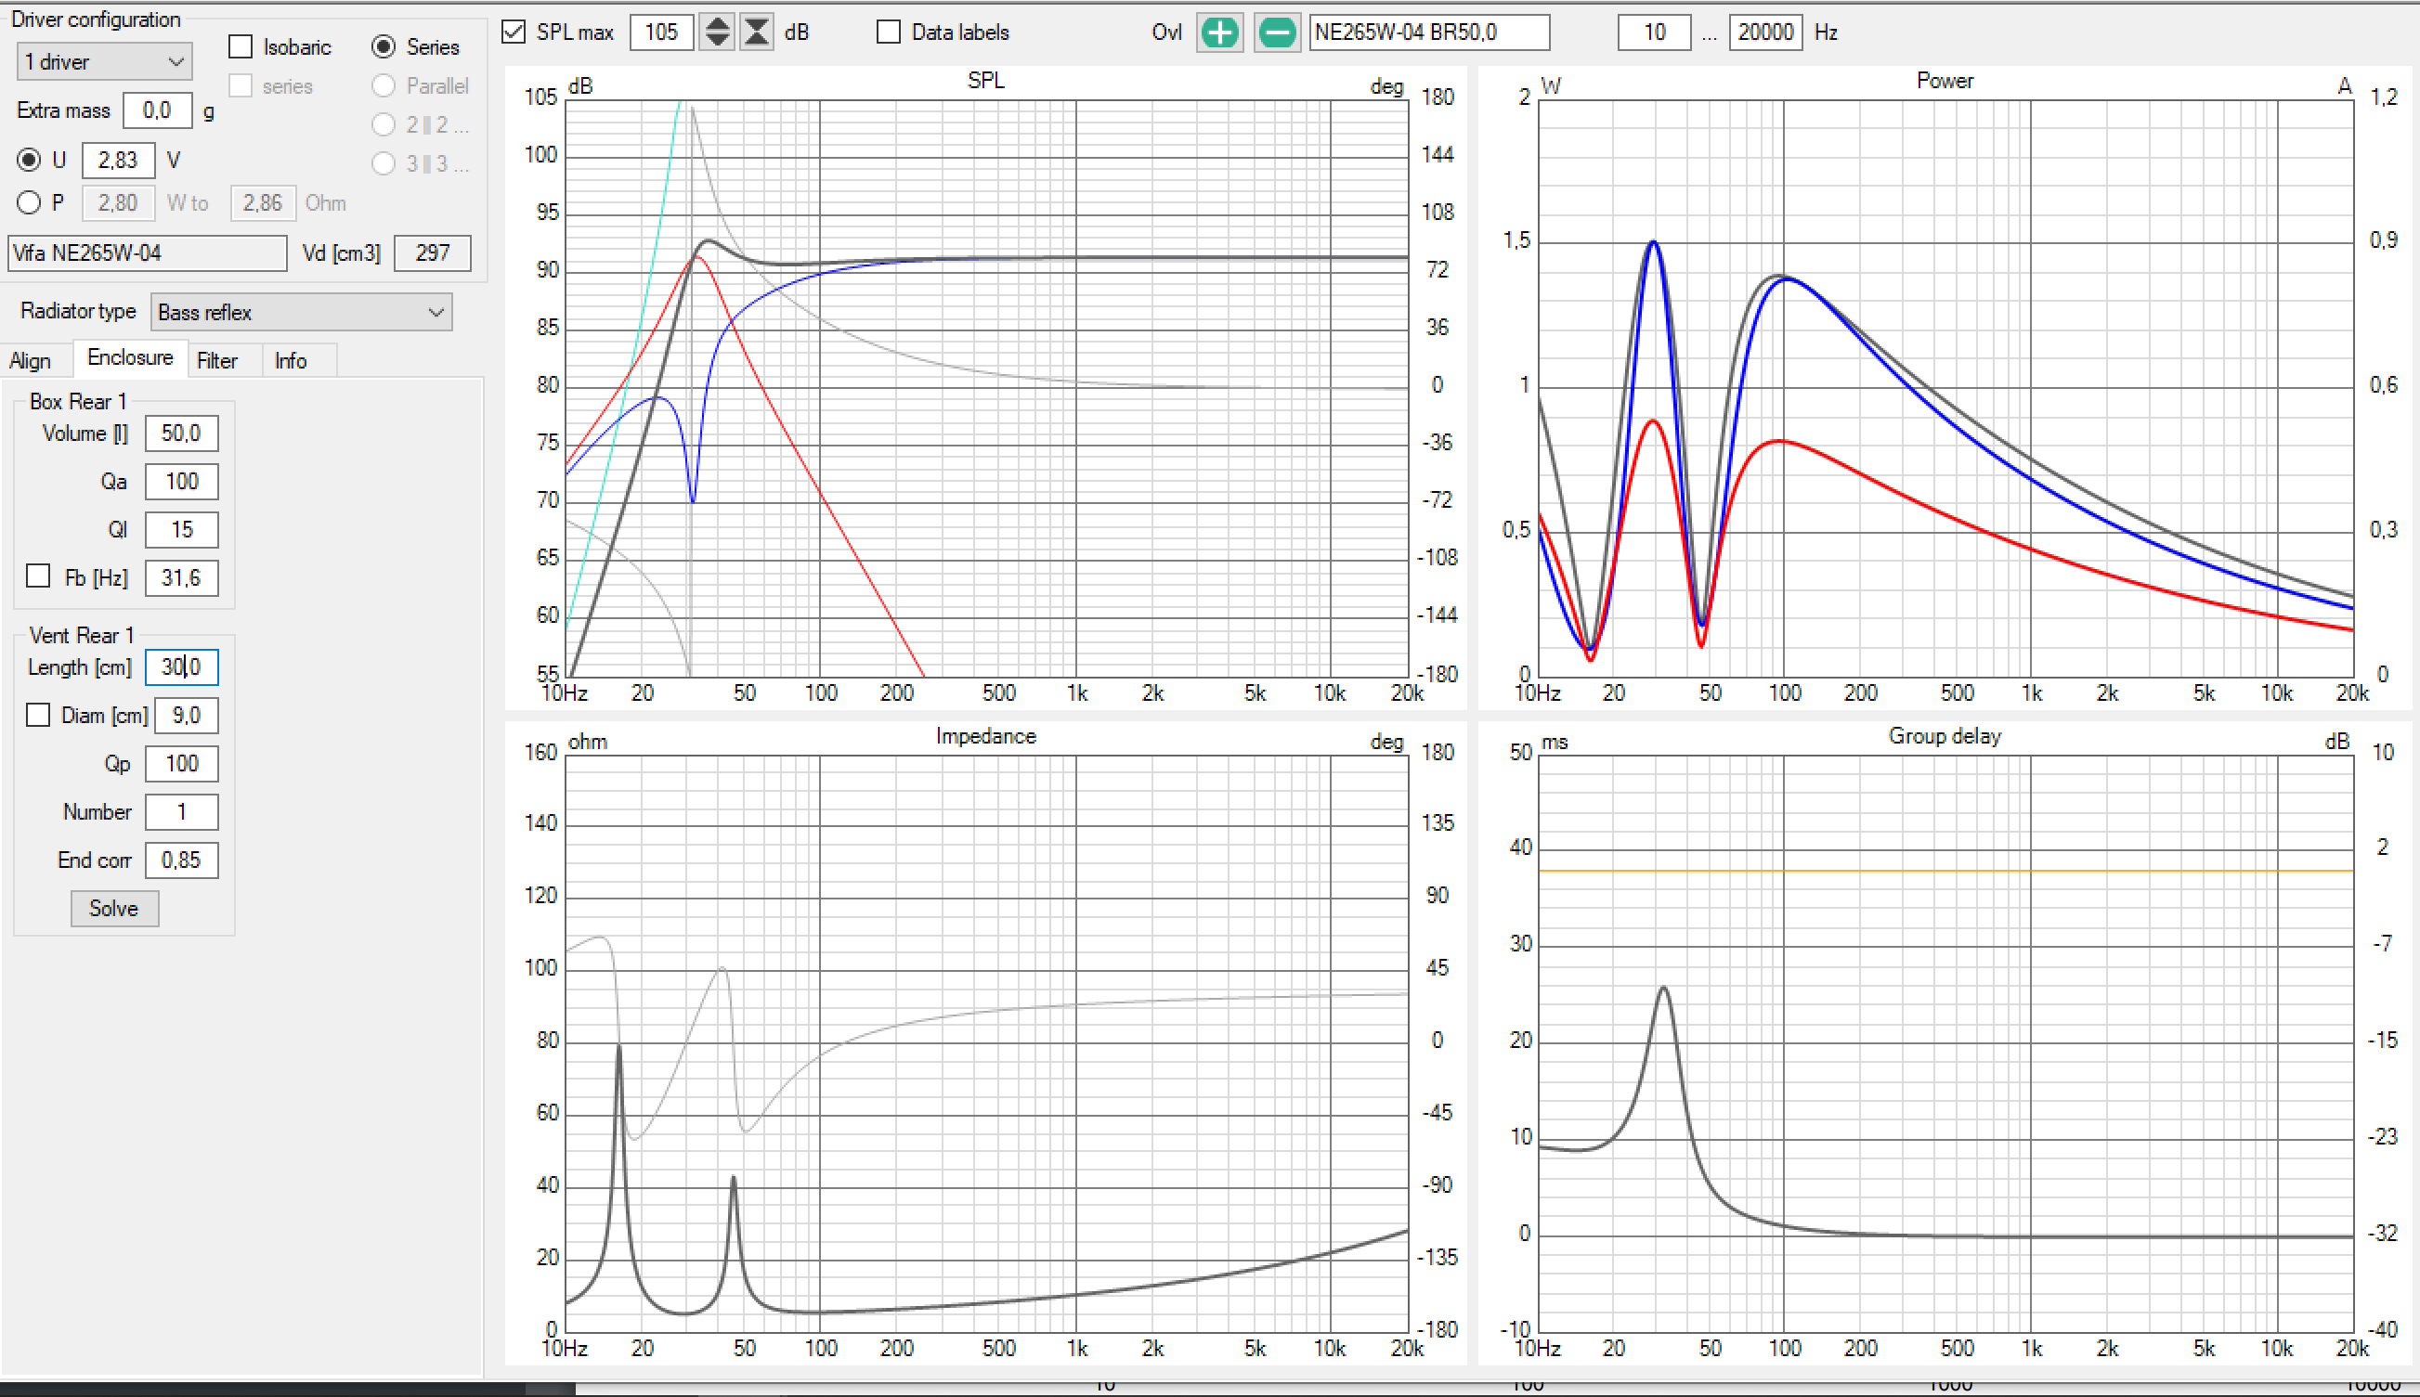Click the Group delay graph title

[1944, 736]
